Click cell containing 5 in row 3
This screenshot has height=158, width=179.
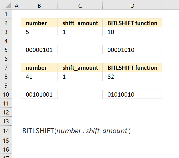click(39, 32)
